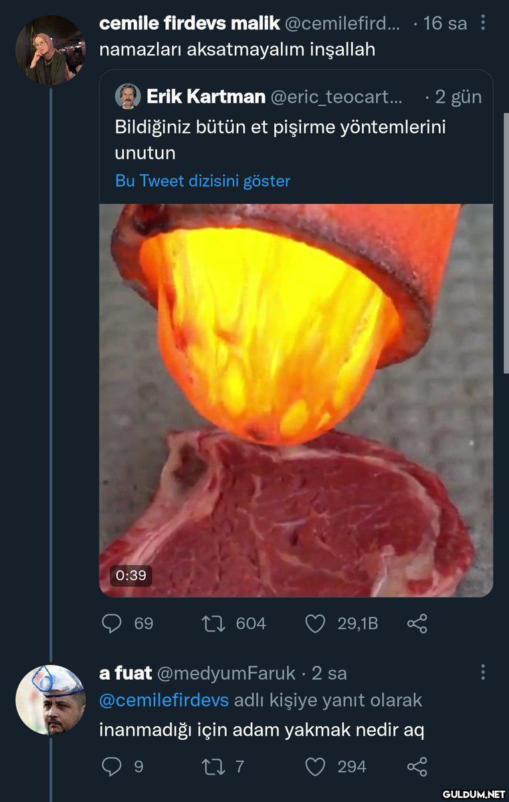
Task: Open more options for a fuat's reply
Action: (x=483, y=672)
